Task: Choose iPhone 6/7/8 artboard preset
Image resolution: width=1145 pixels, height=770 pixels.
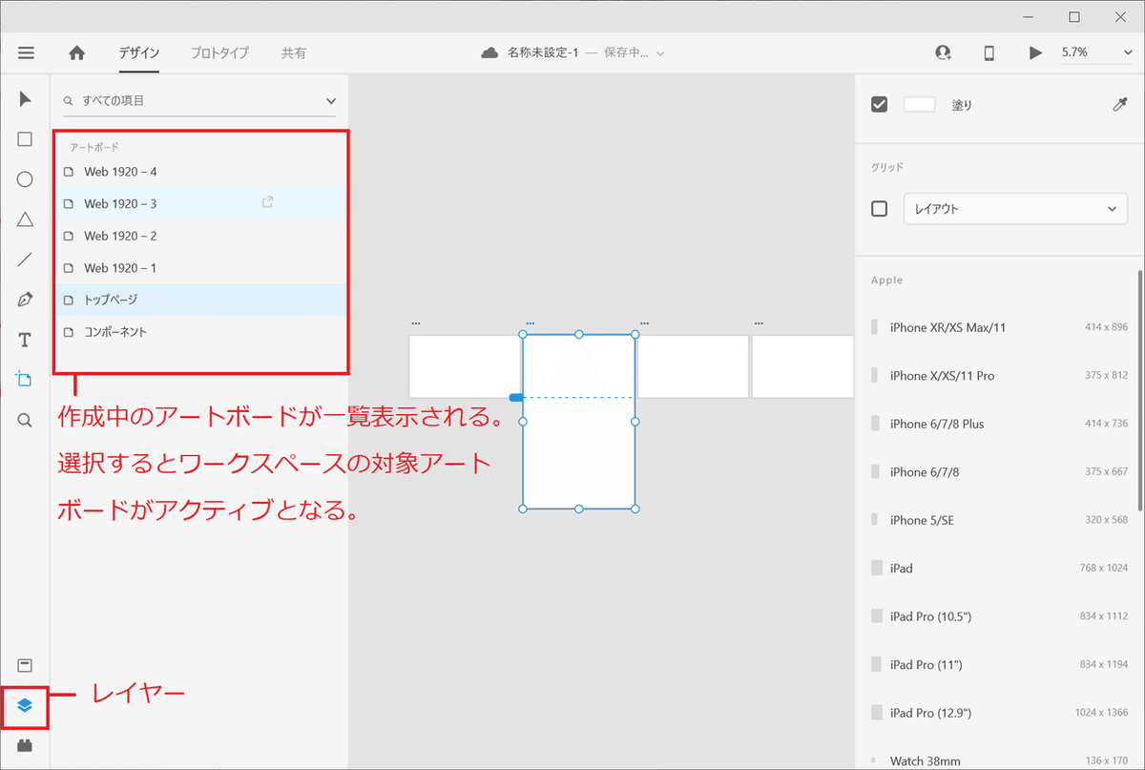Action: point(999,471)
